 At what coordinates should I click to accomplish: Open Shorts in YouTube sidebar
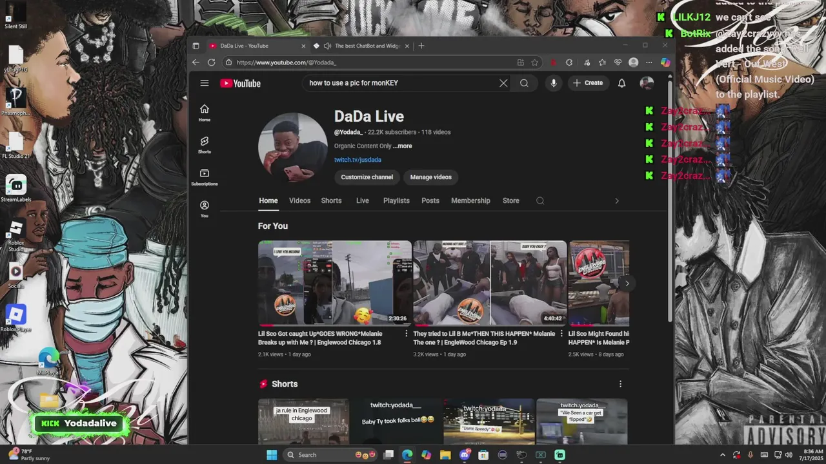pyautogui.click(x=205, y=145)
